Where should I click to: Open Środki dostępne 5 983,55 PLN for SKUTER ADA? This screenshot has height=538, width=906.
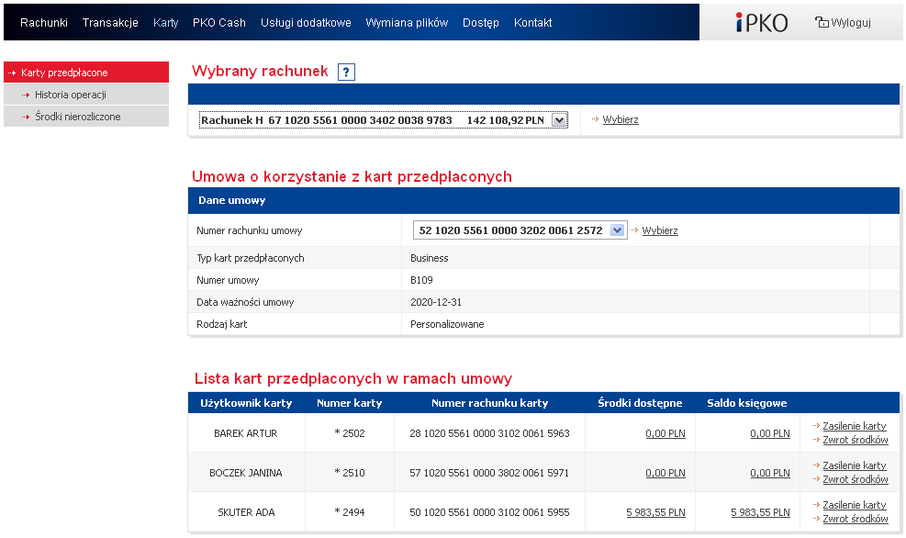655,512
